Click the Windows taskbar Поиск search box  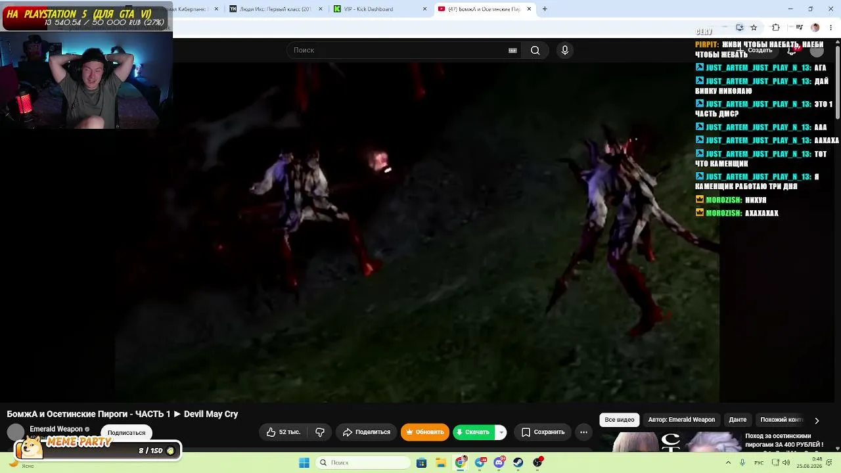tap(363, 462)
